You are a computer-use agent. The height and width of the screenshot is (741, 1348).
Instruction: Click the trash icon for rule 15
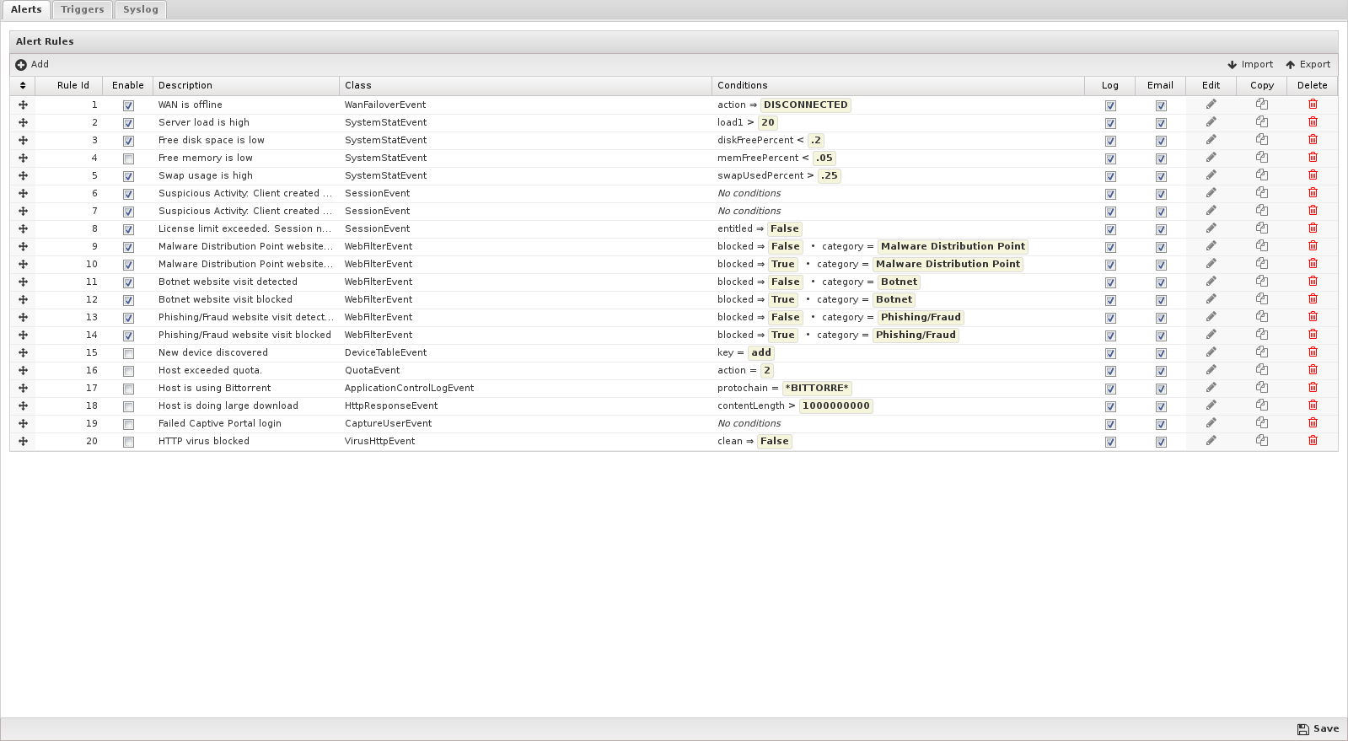pyautogui.click(x=1313, y=352)
